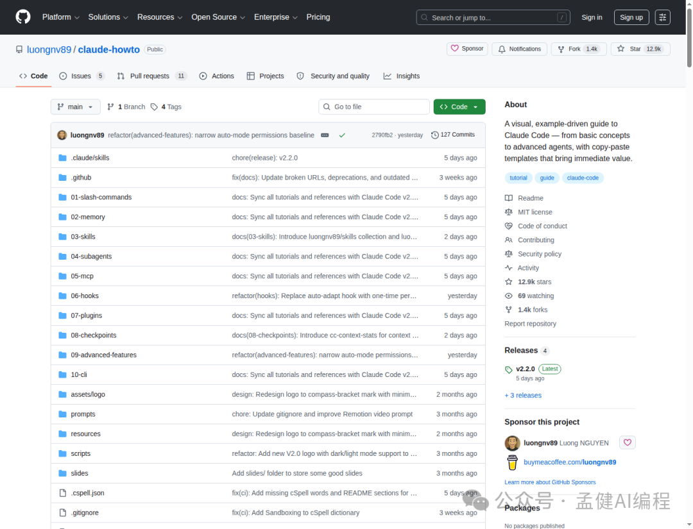Click the GitHub logo in the header

pos(22,17)
